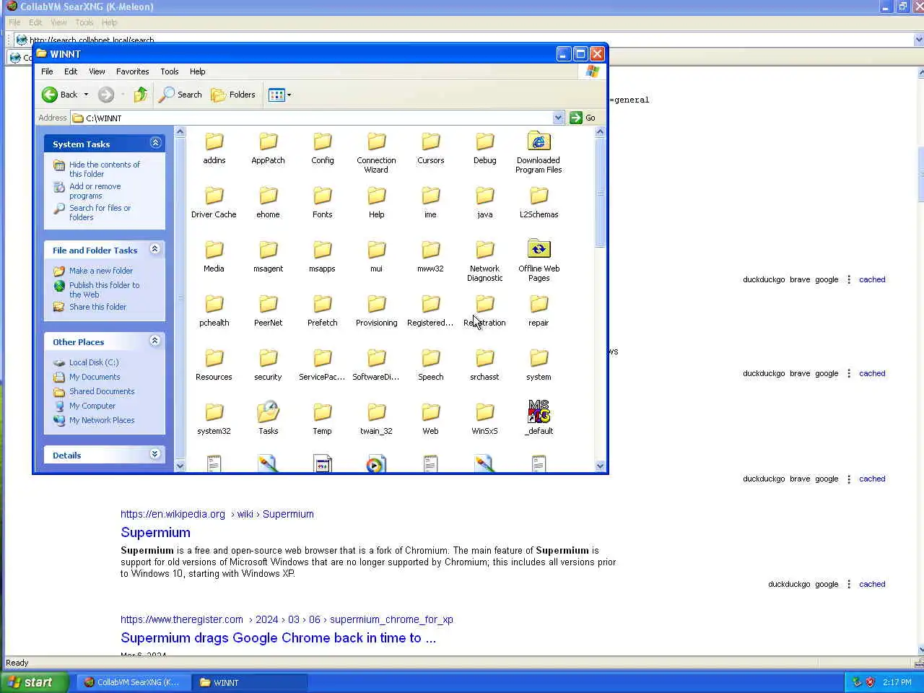The height and width of the screenshot is (693, 924).
Task: Open Downloaded Program Files folder
Action: [539, 152]
